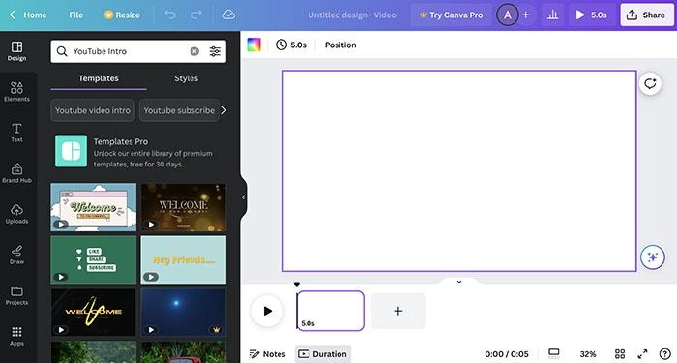The height and width of the screenshot is (363, 677).
Task: Clear the YouTube Intro search text
Action: tap(194, 51)
